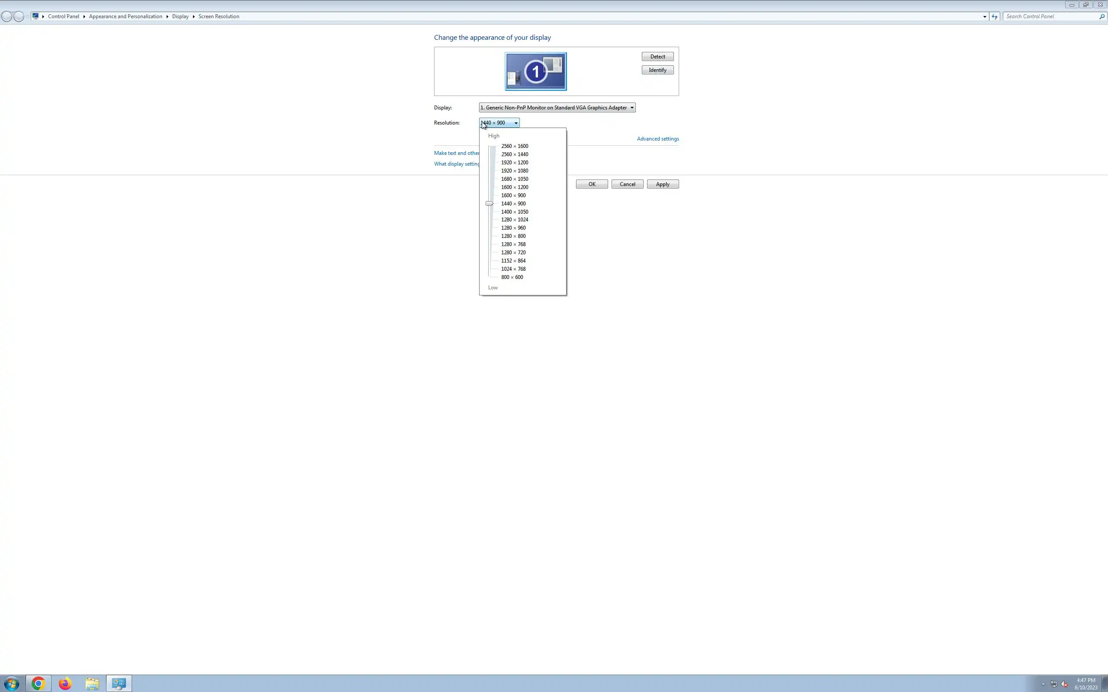Launch Firefox from the taskbar
This screenshot has height=692, width=1108.
tap(65, 683)
